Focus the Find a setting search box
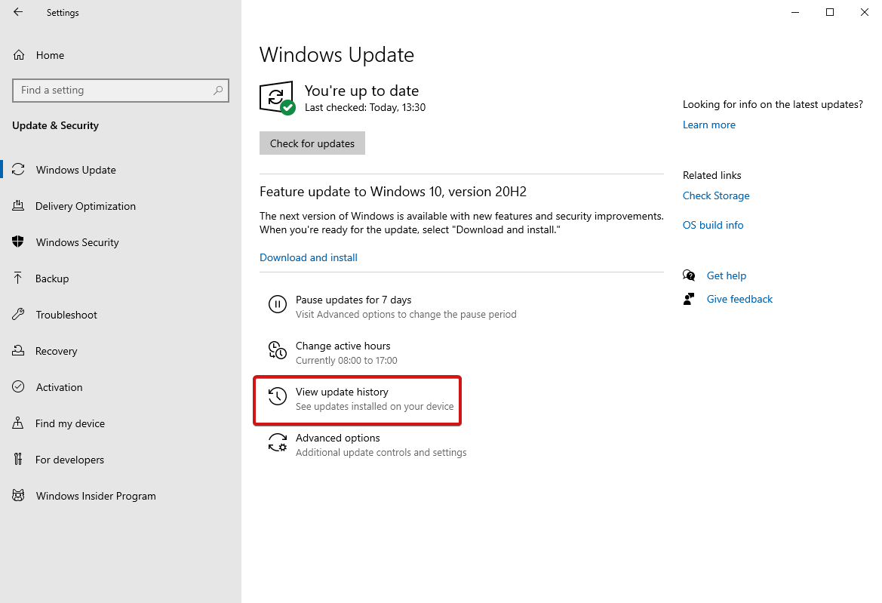 pyautogui.click(x=113, y=91)
